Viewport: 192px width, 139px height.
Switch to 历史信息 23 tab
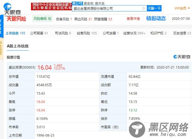182,33
